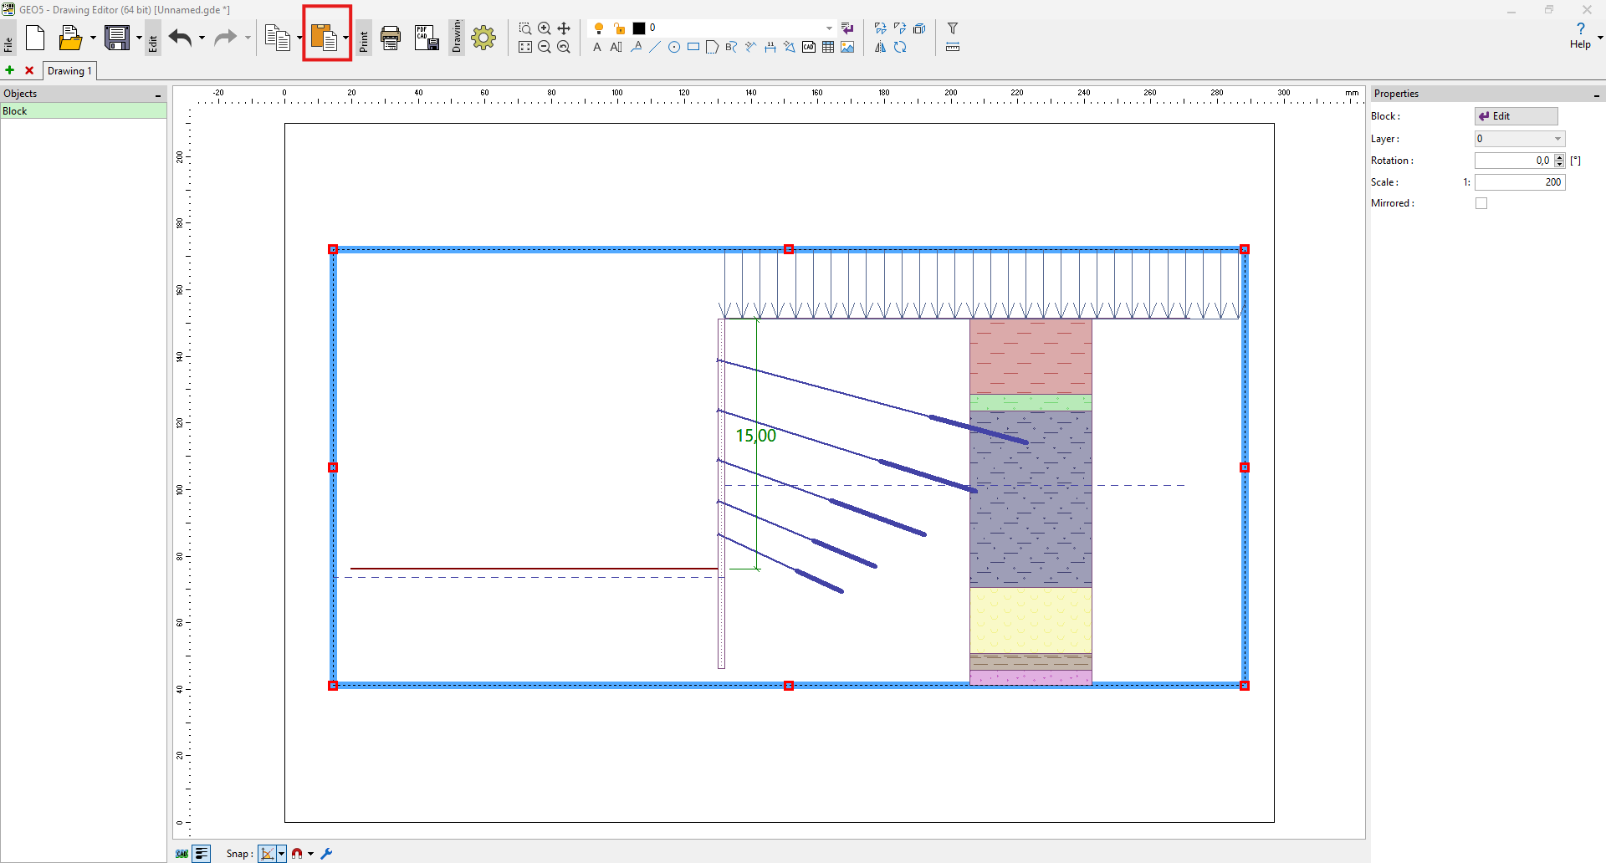
Task: Expand the toolbar layer selector dropdown
Action: (x=829, y=28)
